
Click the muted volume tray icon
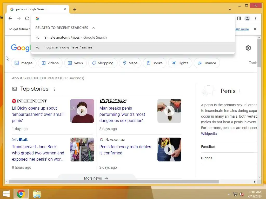[x=241, y=194]
